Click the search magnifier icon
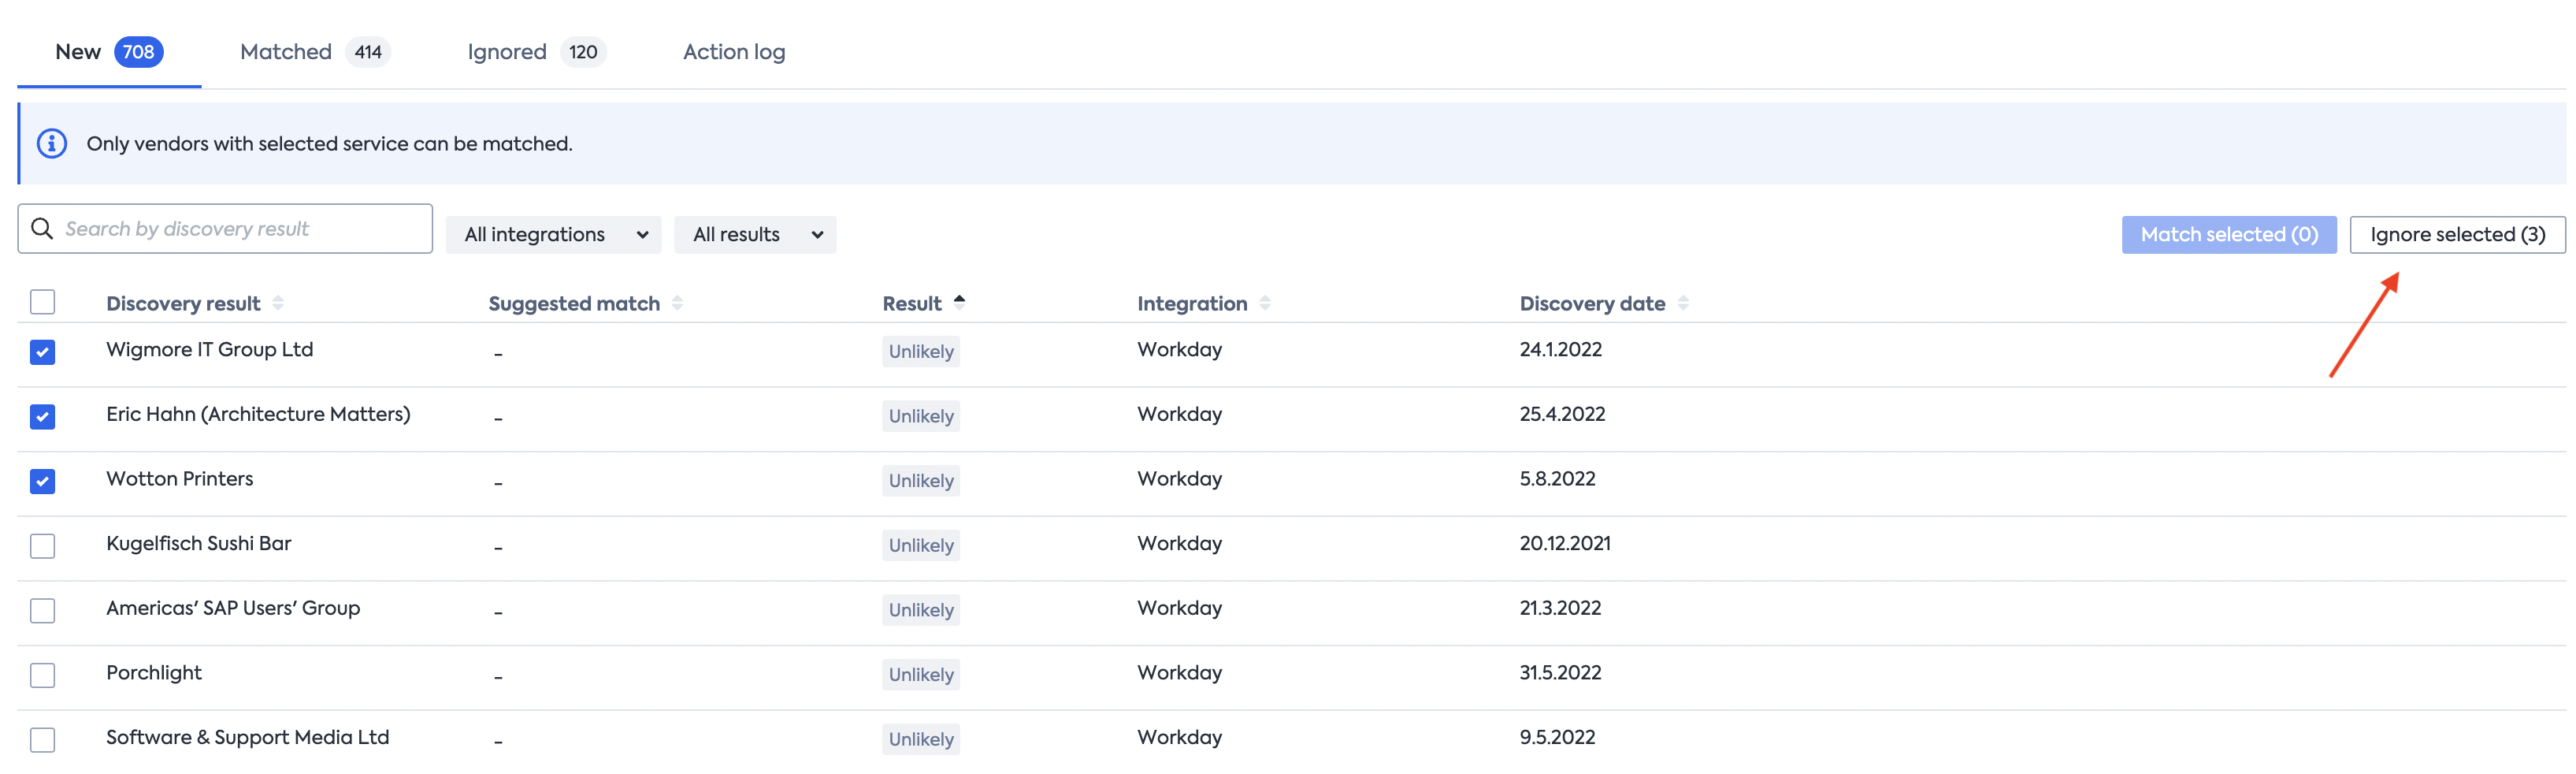Screen dimensions: 2576x774 tap(42, 229)
